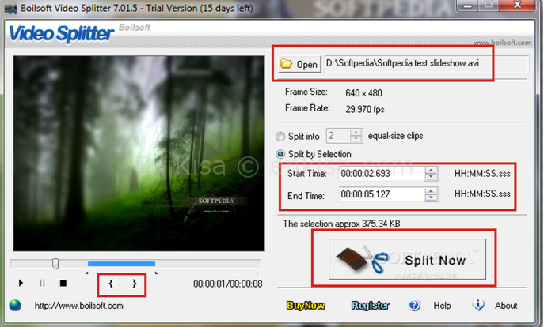Click the selection start marker under timeline

pos(87,273)
